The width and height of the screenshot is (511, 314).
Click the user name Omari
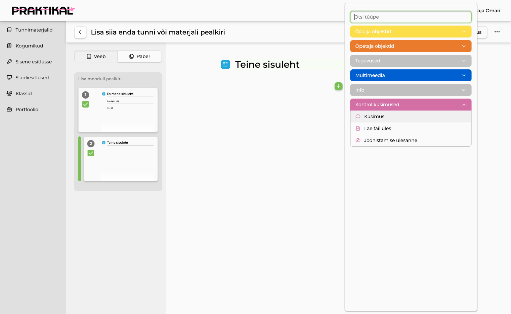pos(489,11)
